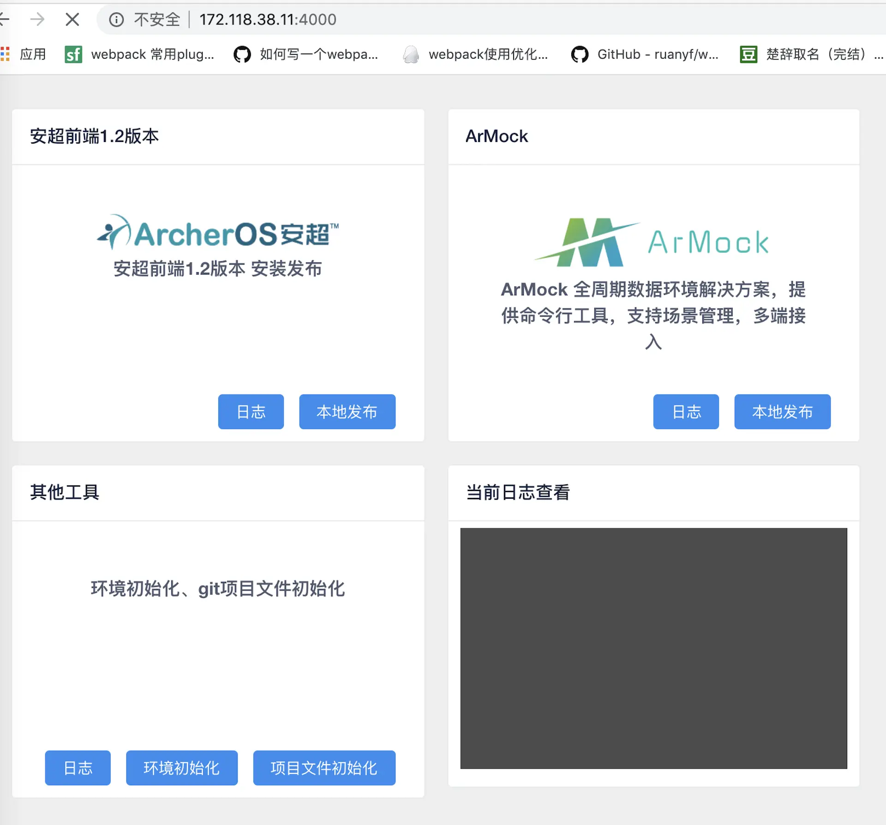Click the 环境初始化 button
This screenshot has height=825, width=886.
181,768
